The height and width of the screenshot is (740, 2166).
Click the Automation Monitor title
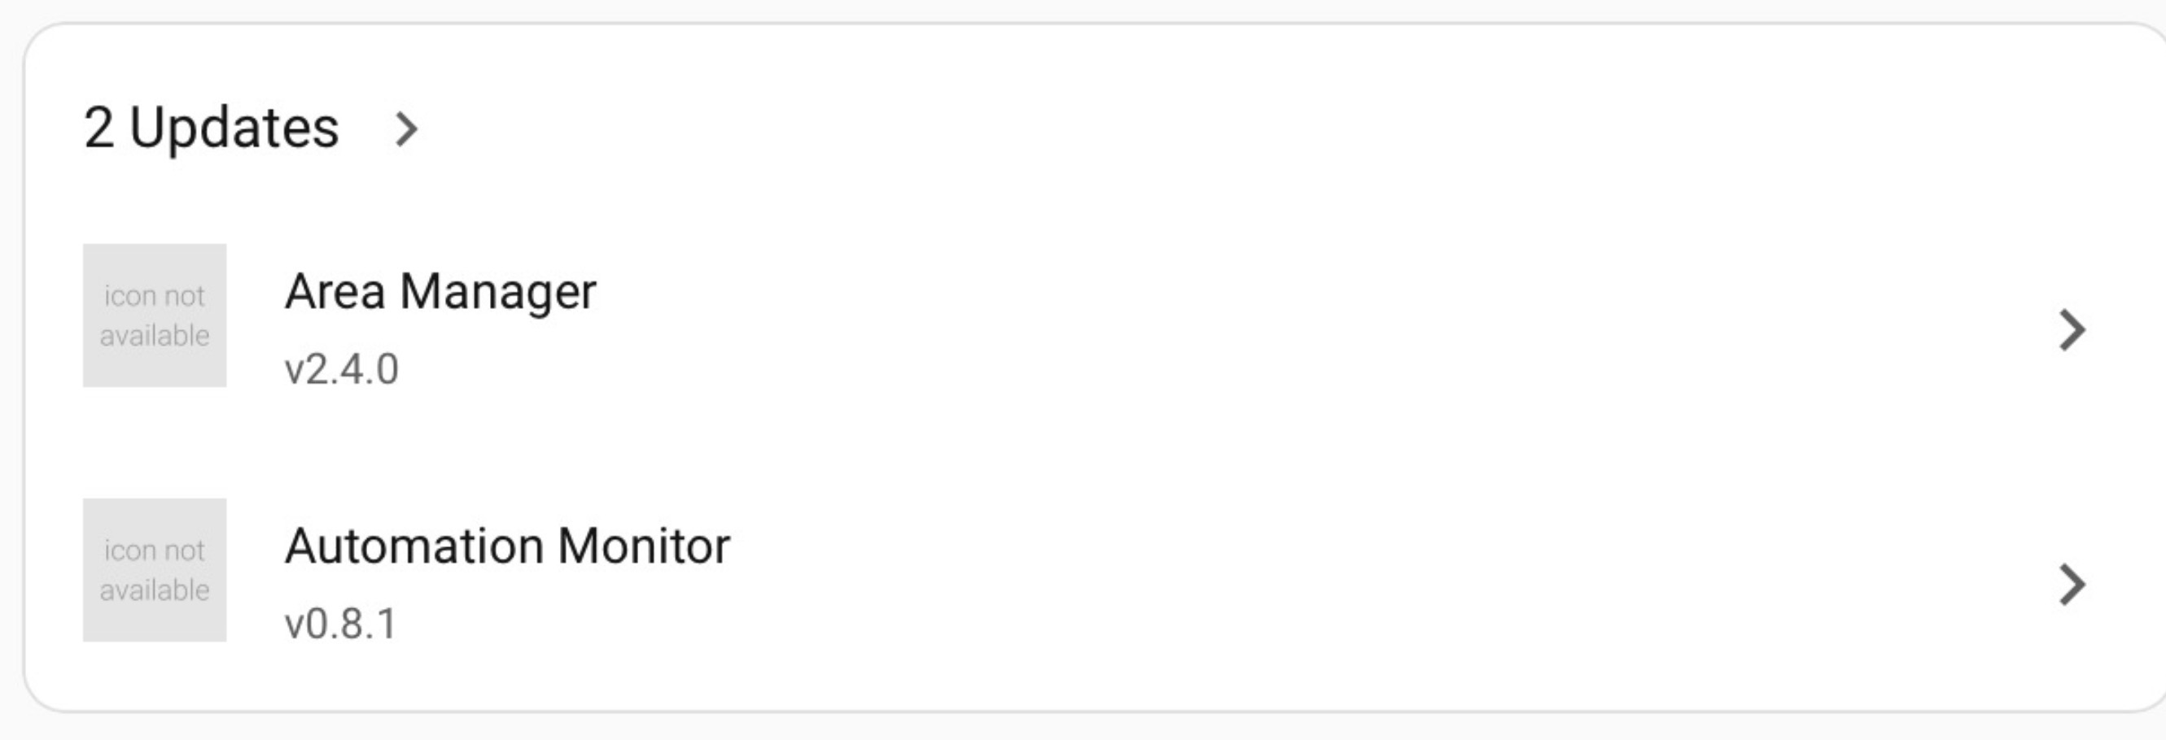(x=507, y=546)
